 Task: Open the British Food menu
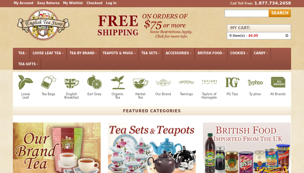click(x=211, y=53)
